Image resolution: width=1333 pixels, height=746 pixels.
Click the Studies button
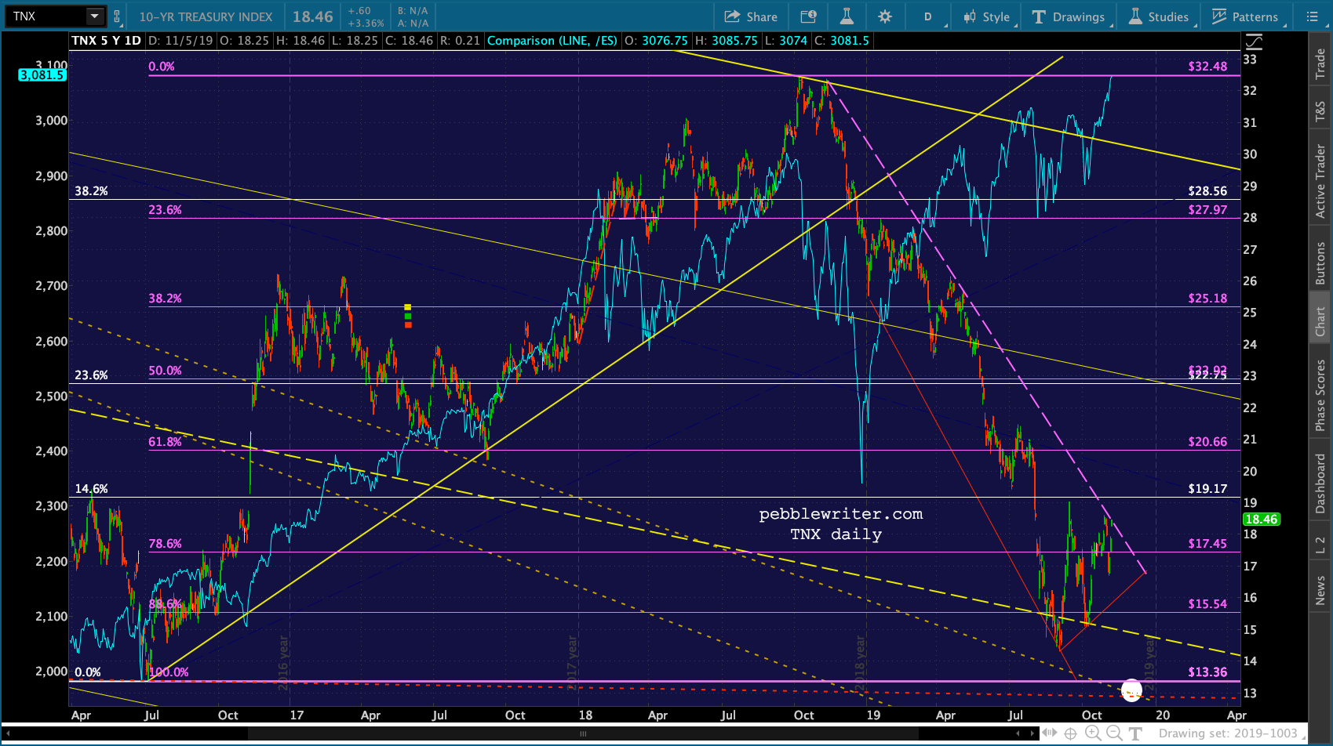[x=1159, y=16]
